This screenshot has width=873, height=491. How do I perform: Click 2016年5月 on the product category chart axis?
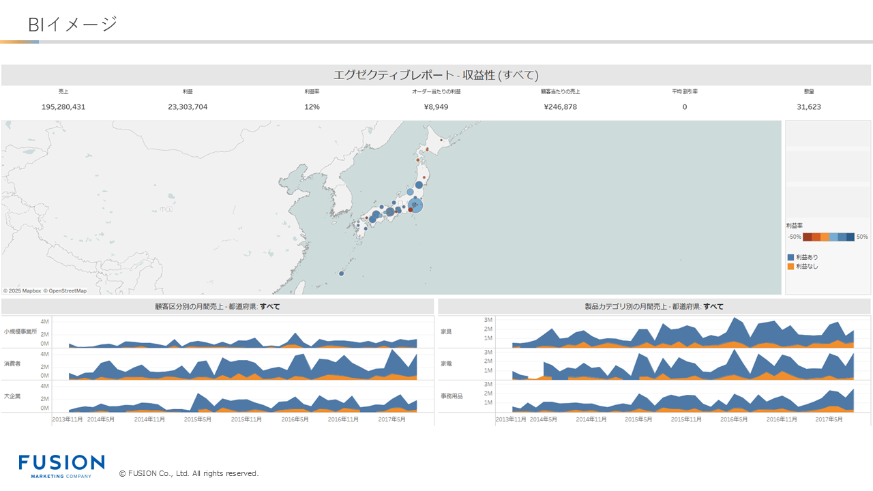tap(735, 419)
